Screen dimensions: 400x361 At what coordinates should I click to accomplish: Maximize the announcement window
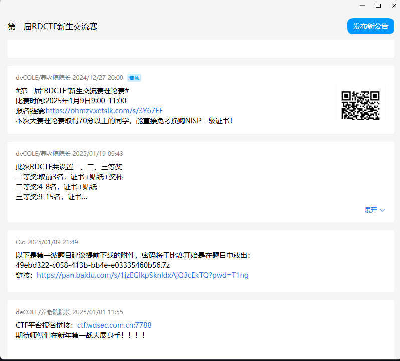click(x=378, y=6)
